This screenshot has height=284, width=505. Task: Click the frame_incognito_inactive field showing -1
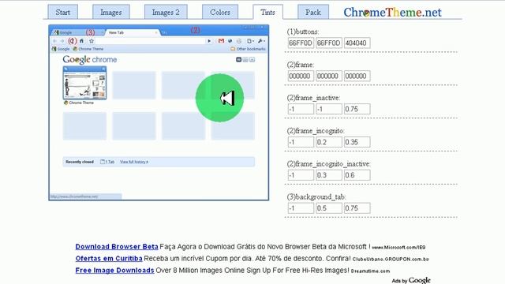pyautogui.click(x=301, y=175)
